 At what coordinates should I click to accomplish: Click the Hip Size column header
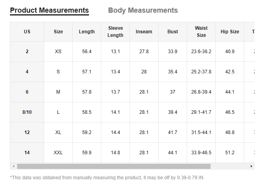point(230,32)
